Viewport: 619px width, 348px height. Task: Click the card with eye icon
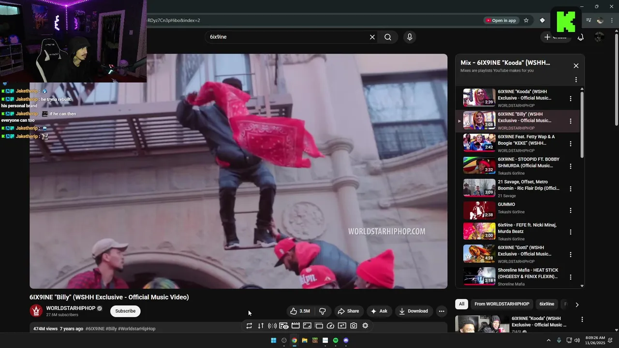(x=284, y=326)
